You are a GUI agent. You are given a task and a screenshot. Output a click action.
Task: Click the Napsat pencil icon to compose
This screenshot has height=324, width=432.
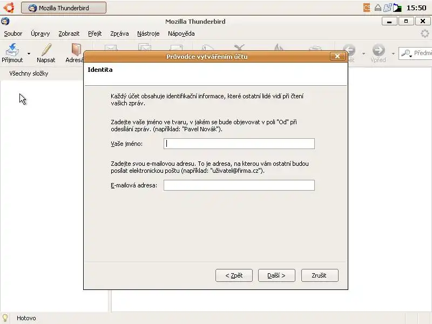click(46, 50)
